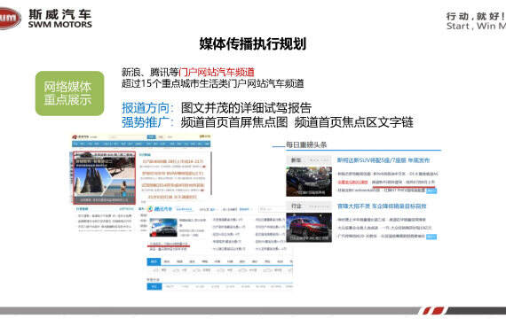The width and height of the screenshot is (506, 319).
Task: Click the car thumbnail in Tencent auto screenshot
Action: 163,227
